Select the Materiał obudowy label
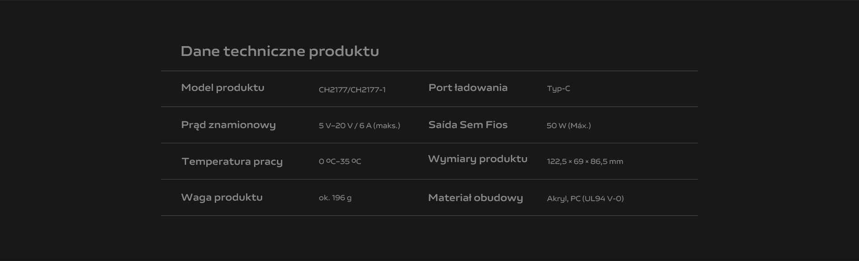859x261 pixels. pos(475,198)
